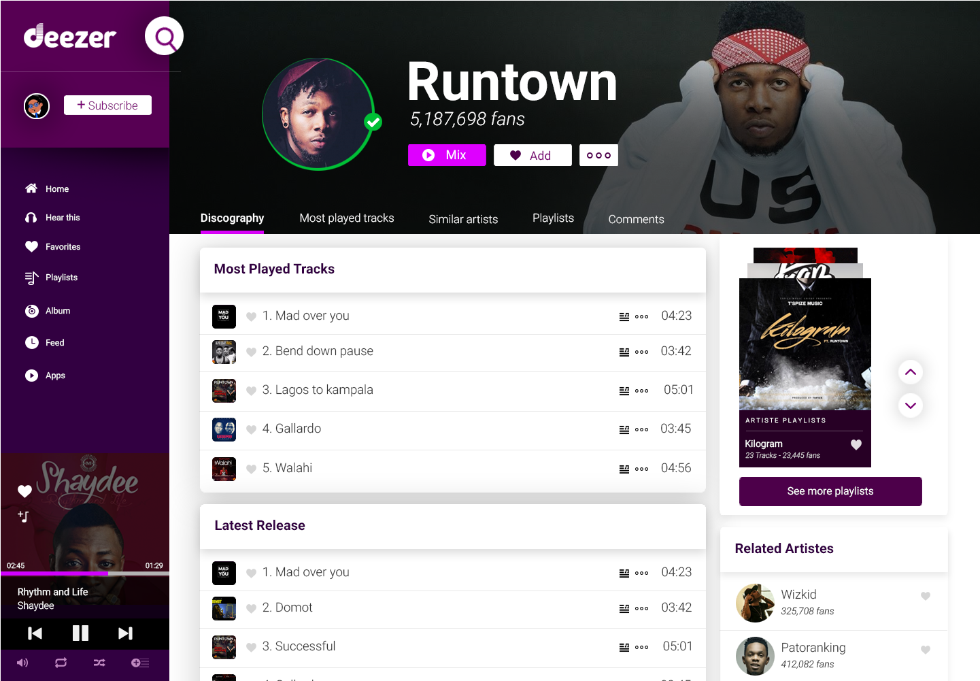Show previous playlist with up chevron
Viewport: 980px width, 681px height.
tap(911, 372)
